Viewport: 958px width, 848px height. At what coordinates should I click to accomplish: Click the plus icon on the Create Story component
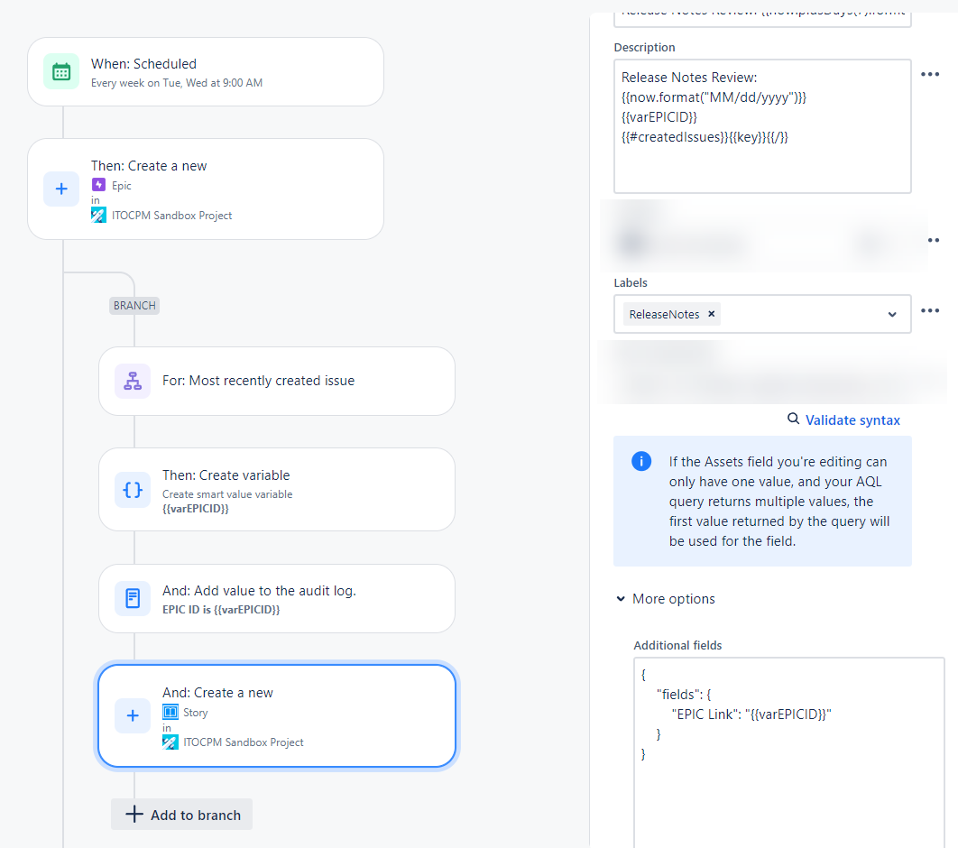(133, 715)
